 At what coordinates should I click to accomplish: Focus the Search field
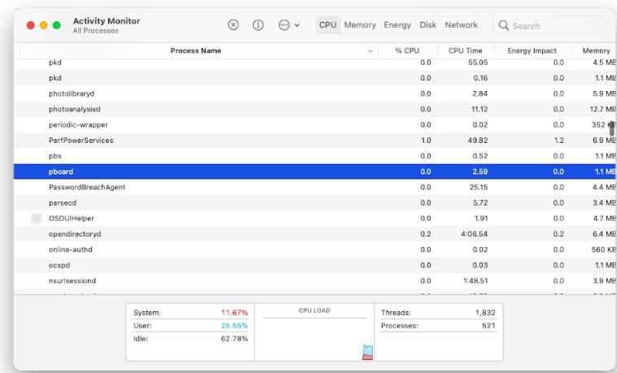(x=551, y=26)
